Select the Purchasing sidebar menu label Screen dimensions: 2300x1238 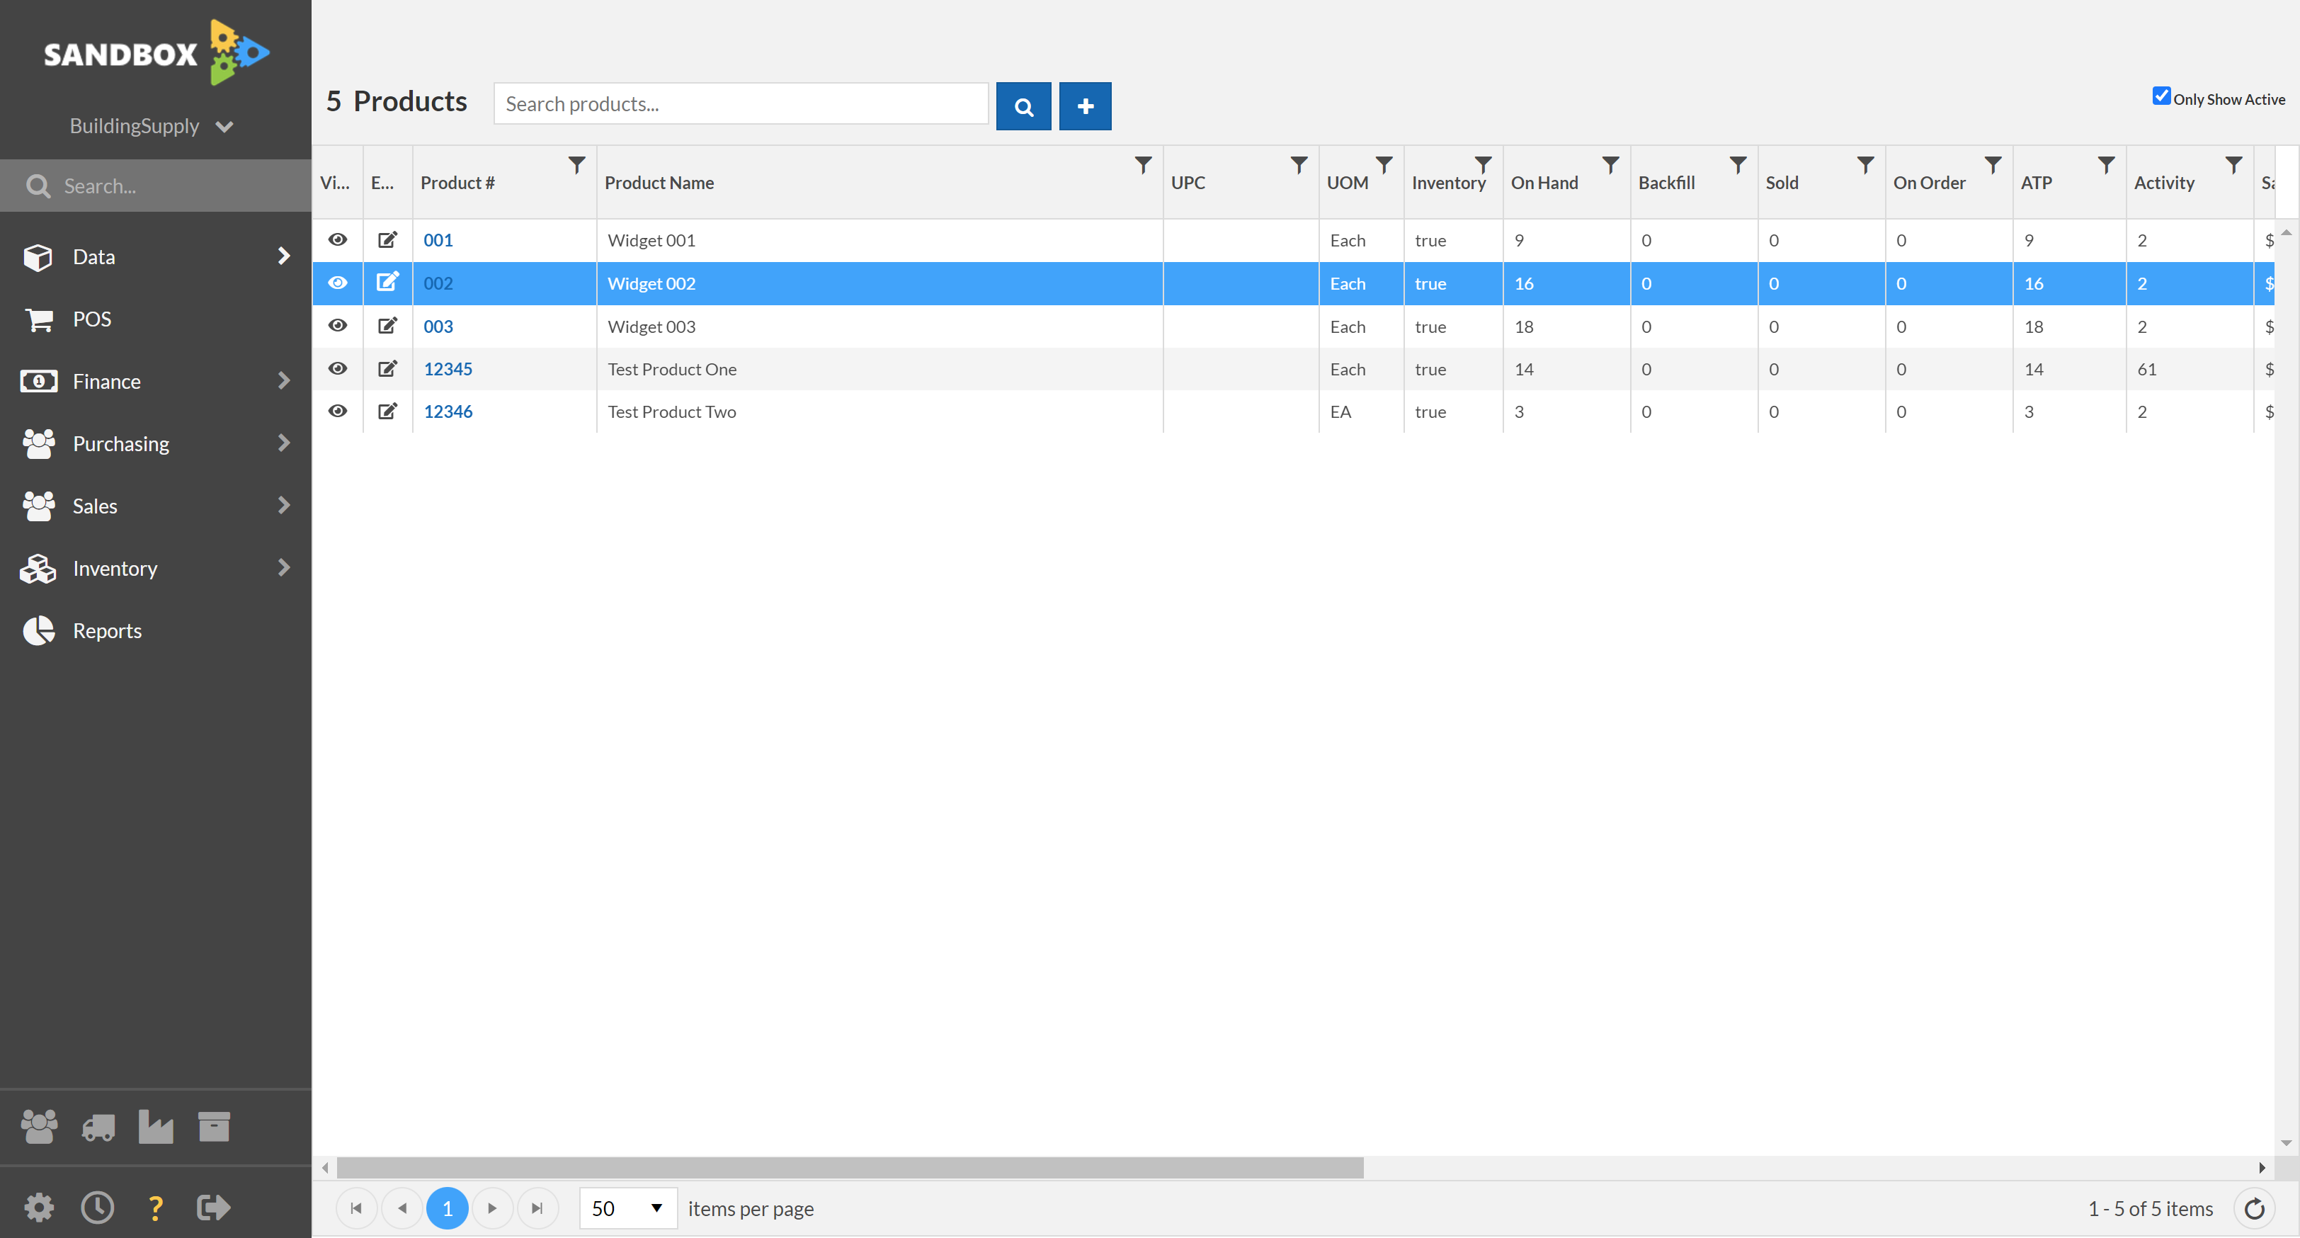(x=120, y=444)
